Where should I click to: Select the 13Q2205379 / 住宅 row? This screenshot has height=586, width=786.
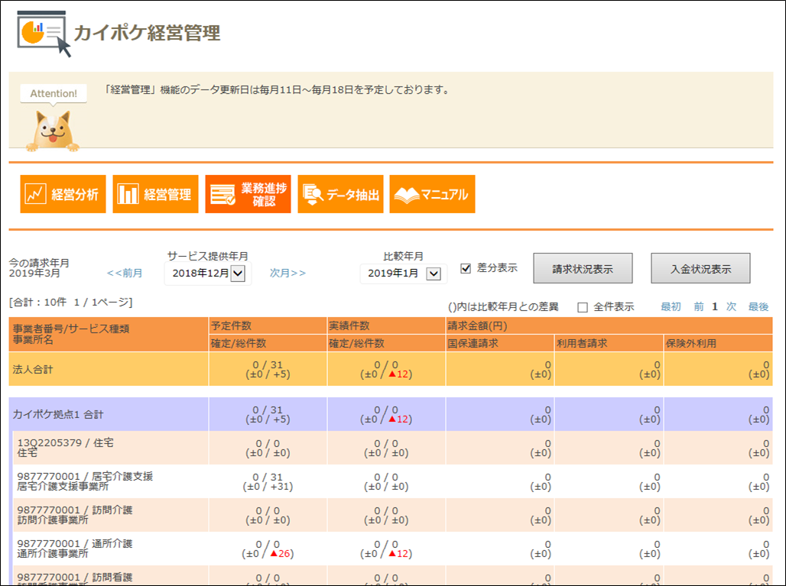392,448
